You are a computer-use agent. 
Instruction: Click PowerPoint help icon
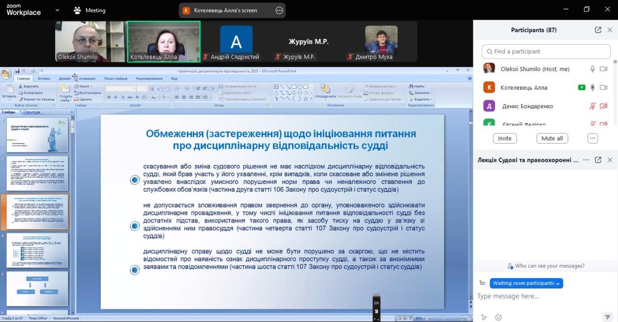point(469,78)
